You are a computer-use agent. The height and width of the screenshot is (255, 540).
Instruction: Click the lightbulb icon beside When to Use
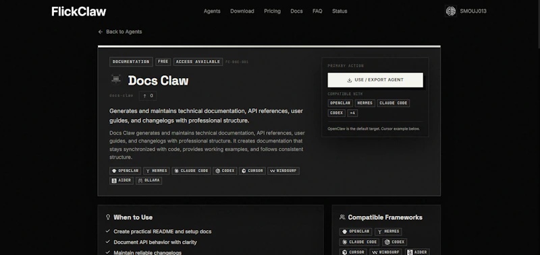click(108, 217)
